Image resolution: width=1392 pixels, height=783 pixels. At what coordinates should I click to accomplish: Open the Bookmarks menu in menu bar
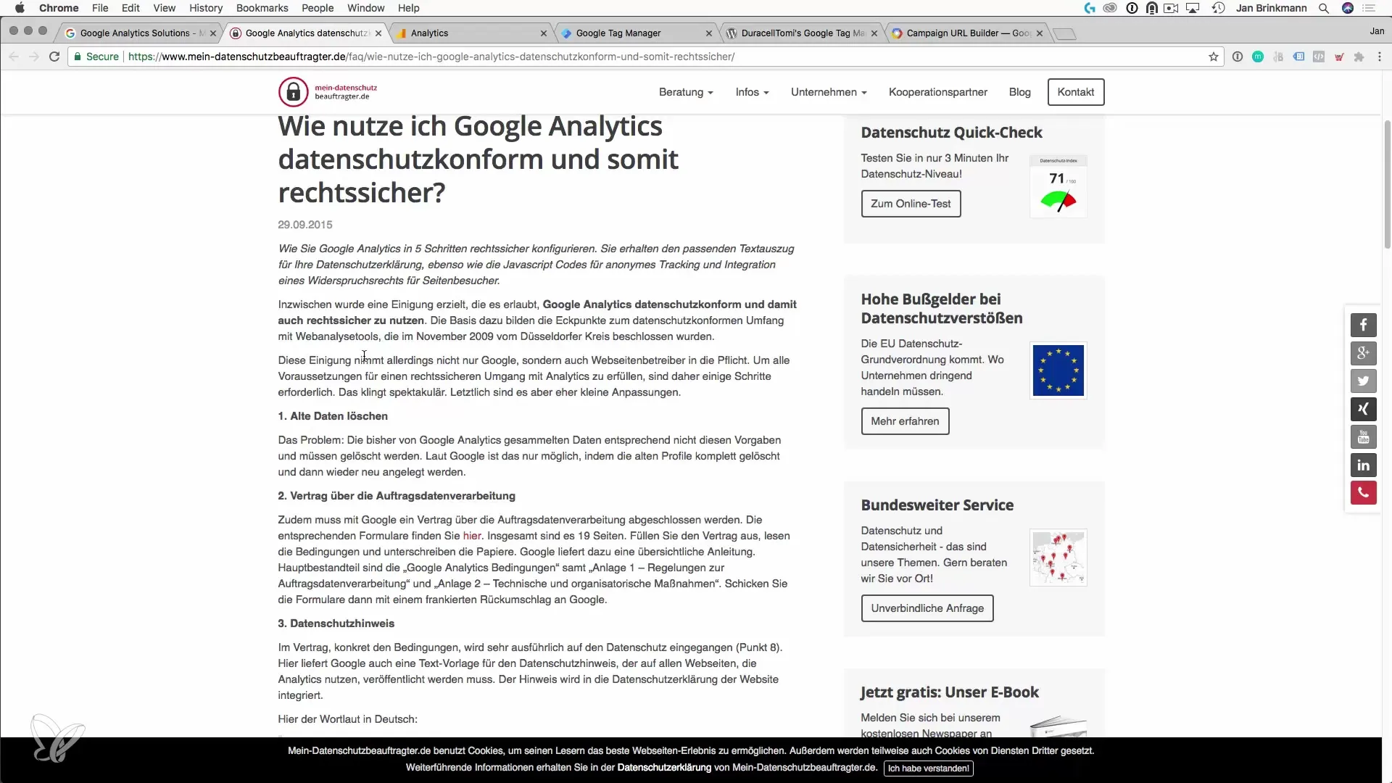pos(262,8)
